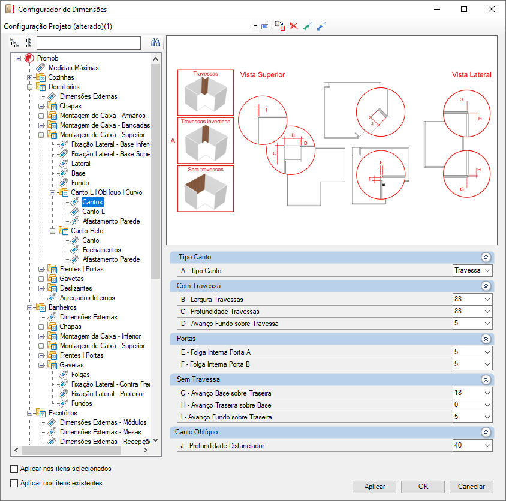Collapse the Tipo Canto section
The width and height of the screenshot is (506, 501).
[x=486, y=257]
